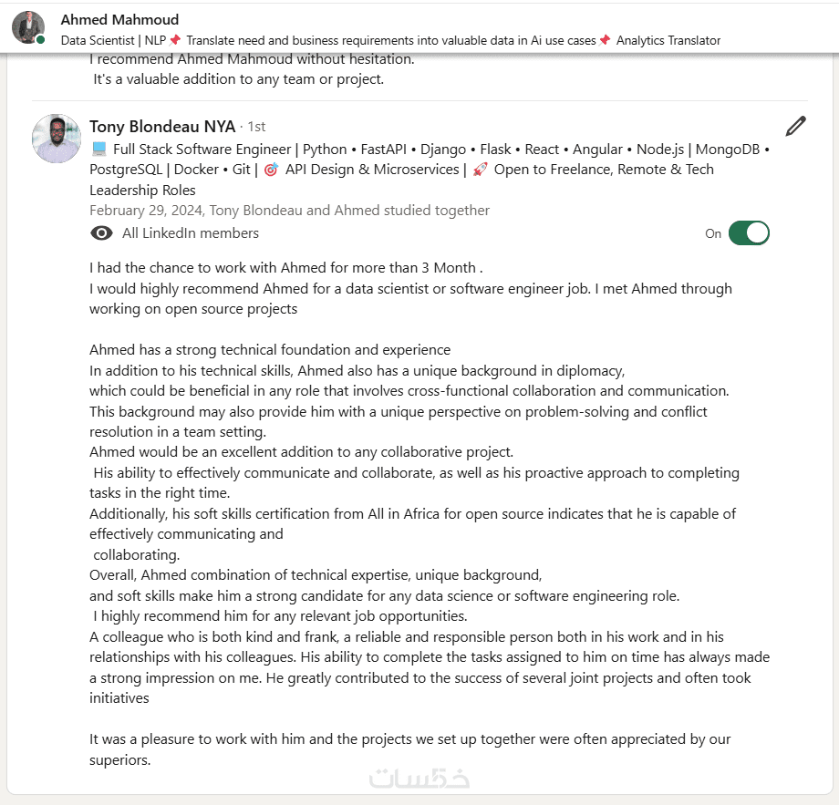Open Tony Blondeau NYA's profile via his name
The image size is (839, 805).
(161, 127)
